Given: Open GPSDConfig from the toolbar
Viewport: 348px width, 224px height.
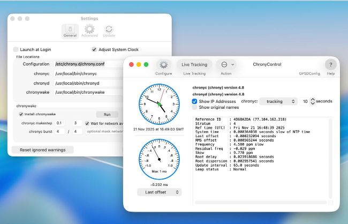Looking at the screenshot, I should pos(309,73).
